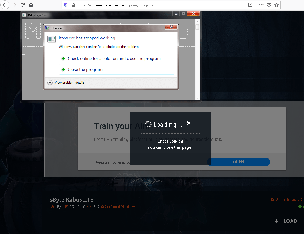Open page actions three-dots menu

click(261, 5)
